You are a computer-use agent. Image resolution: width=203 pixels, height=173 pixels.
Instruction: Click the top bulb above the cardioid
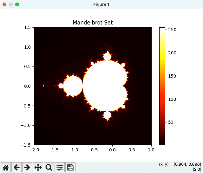point(107,57)
